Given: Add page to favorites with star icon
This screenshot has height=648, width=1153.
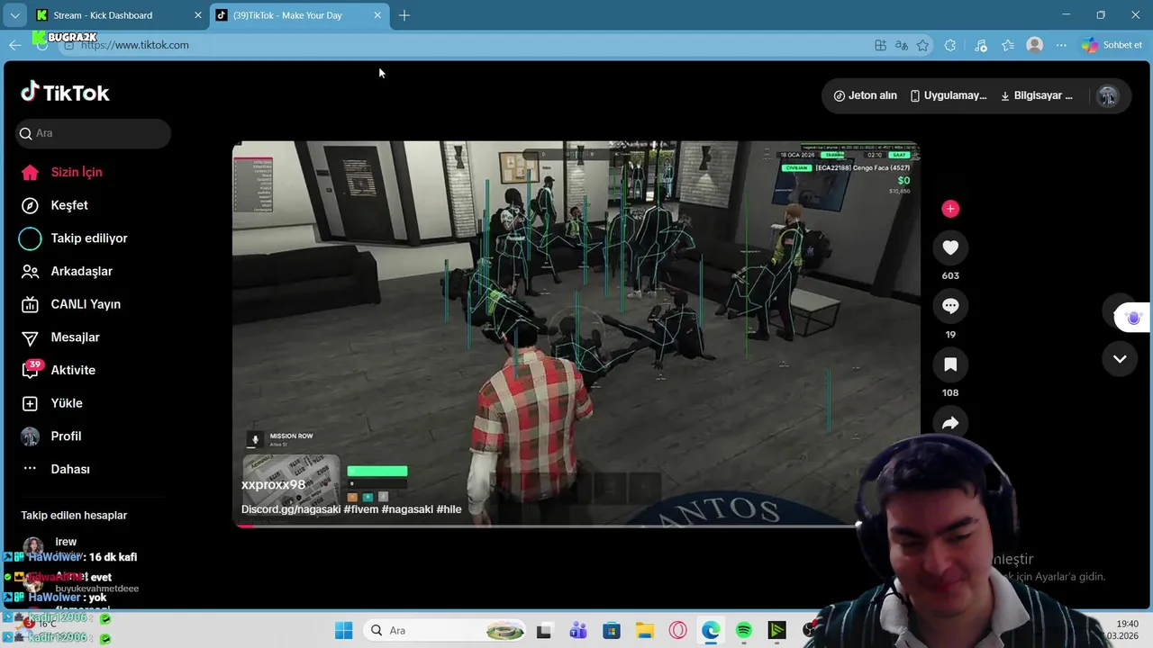Looking at the screenshot, I should (x=923, y=45).
